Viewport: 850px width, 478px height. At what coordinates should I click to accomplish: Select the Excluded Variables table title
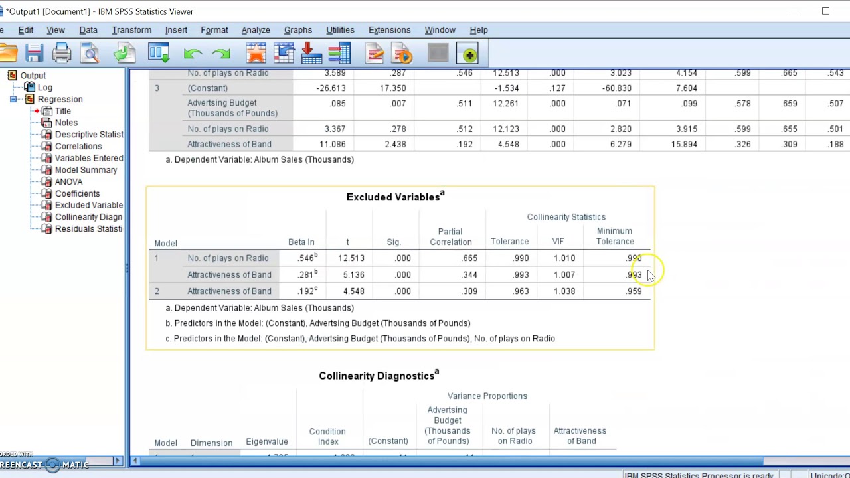(x=395, y=197)
